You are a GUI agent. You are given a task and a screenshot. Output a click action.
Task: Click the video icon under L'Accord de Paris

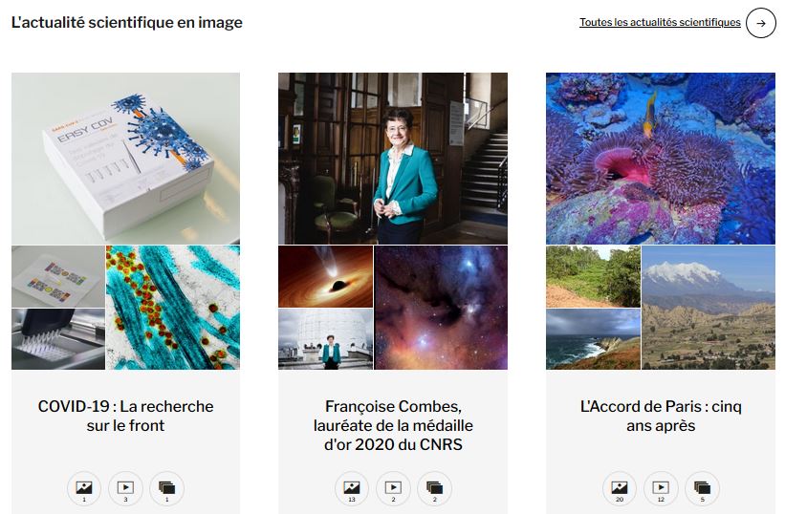(661, 488)
